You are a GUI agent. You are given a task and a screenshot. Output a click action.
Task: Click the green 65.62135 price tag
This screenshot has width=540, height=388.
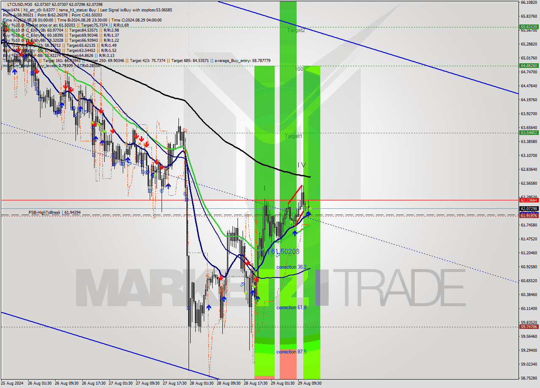(529, 27)
